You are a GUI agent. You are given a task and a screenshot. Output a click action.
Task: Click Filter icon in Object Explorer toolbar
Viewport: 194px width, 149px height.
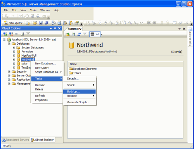tap(28, 34)
